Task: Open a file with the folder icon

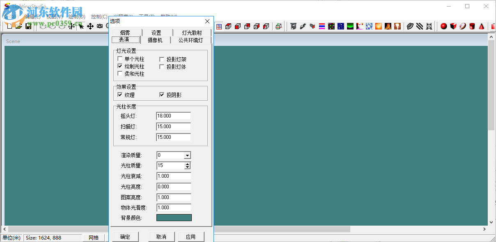Action: pyautogui.click(x=19, y=26)
